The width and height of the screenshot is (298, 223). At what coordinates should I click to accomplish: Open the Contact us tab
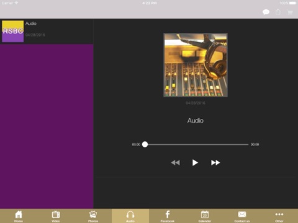[242, 216]
